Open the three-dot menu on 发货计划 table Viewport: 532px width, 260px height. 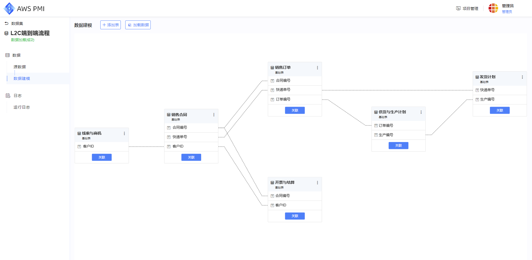tap(522, 77)
